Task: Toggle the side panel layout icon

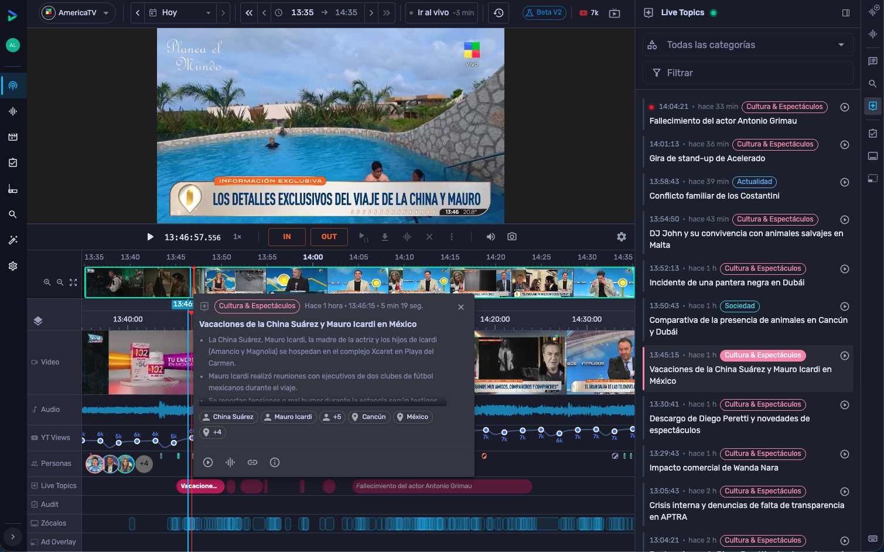Action: (x=846, y=13)
